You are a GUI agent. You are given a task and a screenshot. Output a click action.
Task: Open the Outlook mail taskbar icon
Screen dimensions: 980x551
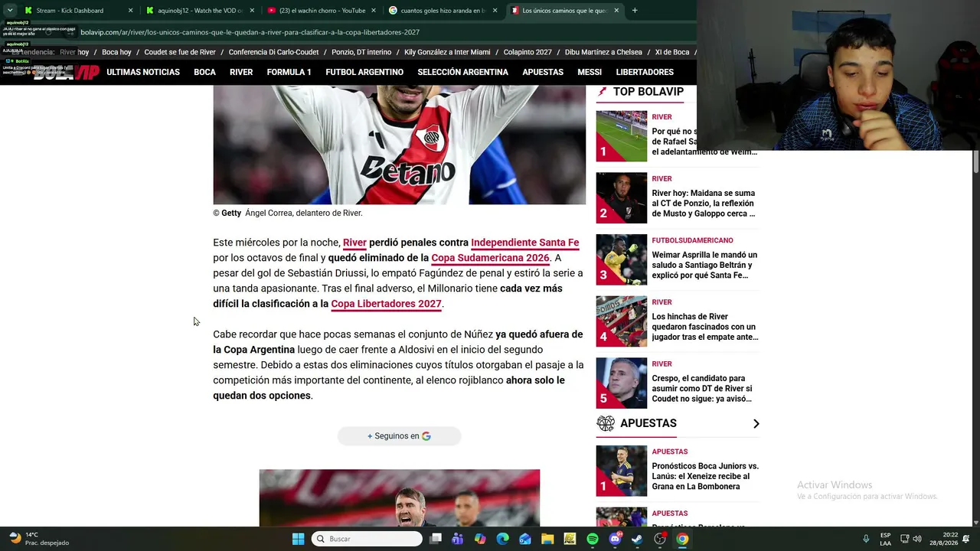[525, 539]
